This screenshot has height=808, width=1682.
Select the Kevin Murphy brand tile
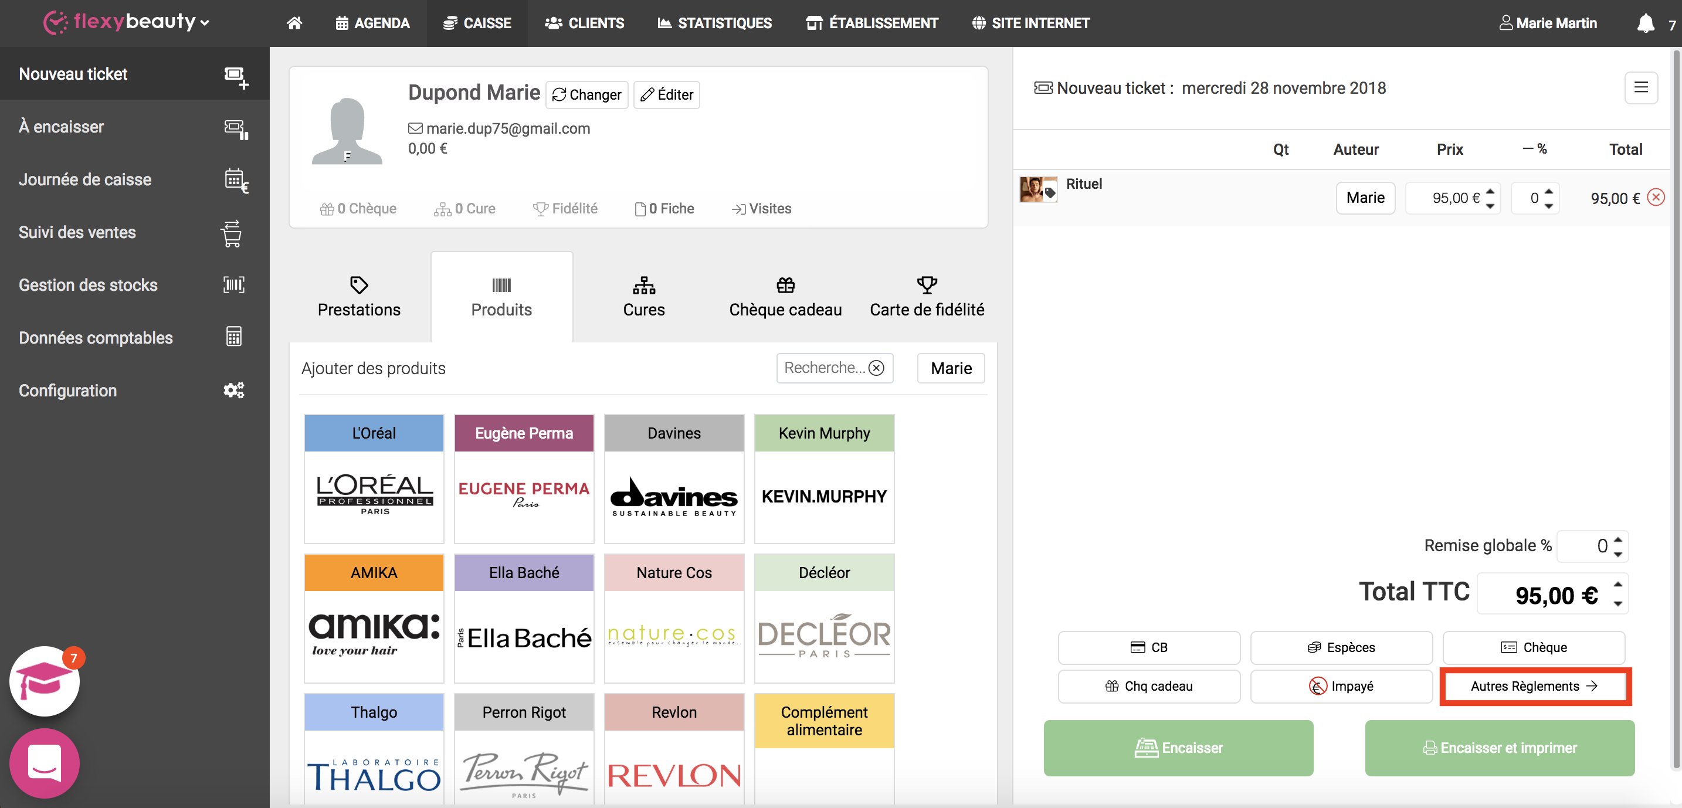click(x=825, y=478)
